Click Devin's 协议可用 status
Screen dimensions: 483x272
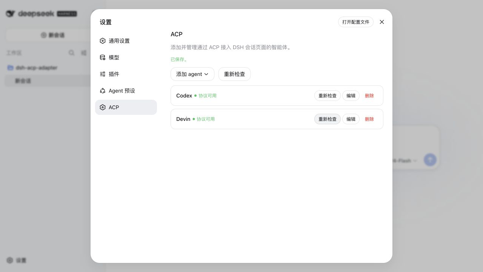click(206, 119)
